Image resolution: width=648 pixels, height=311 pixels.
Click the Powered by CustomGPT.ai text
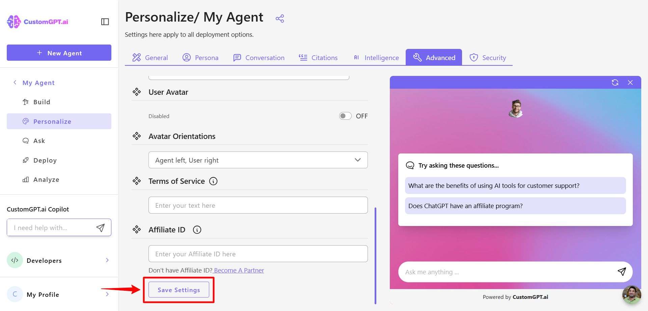tap(515, 297)
